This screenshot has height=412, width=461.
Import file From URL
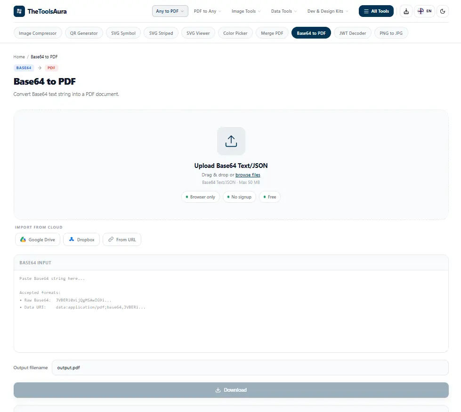[122, 239]
